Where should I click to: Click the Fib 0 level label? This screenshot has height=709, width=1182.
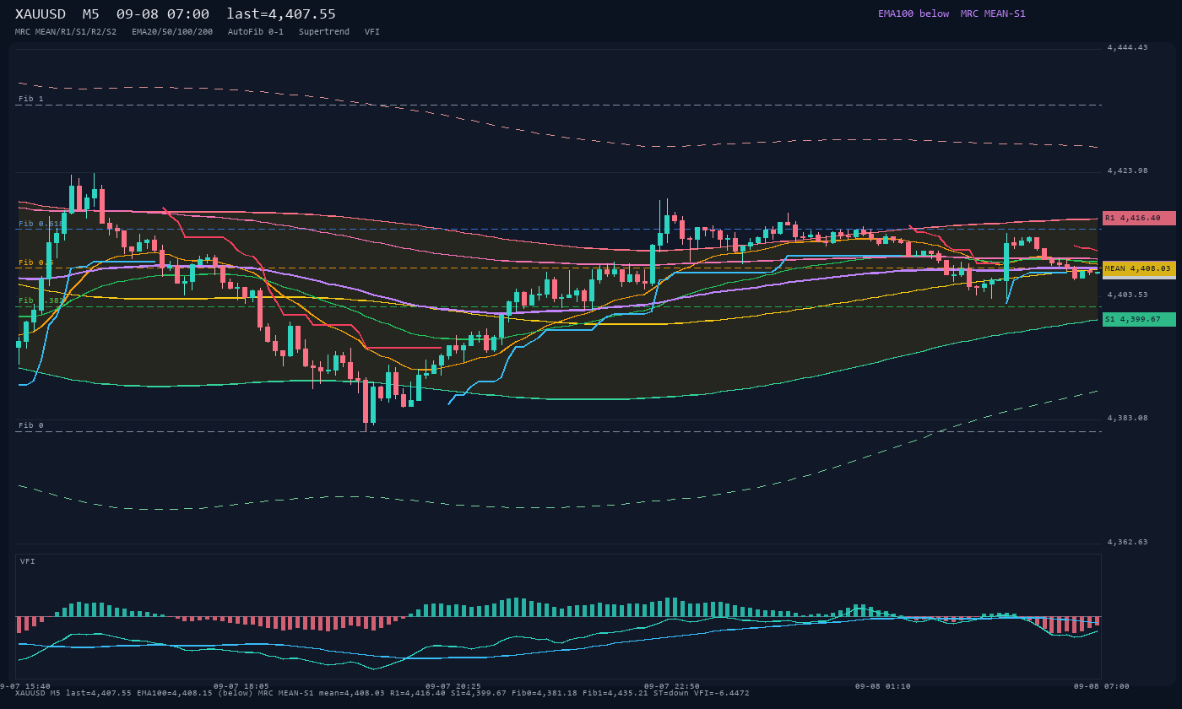[x=31, y=425]
